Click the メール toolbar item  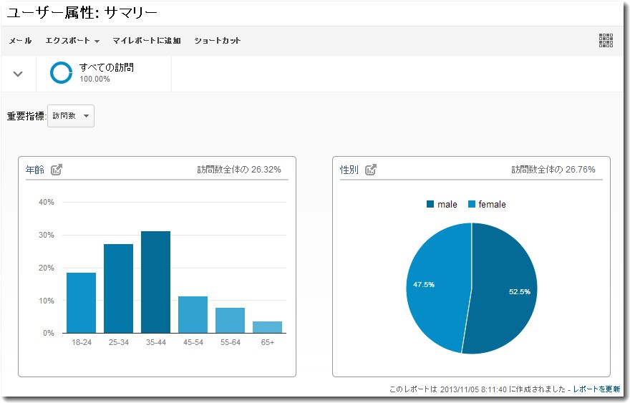pyautogui.click(x=20, y=41)
